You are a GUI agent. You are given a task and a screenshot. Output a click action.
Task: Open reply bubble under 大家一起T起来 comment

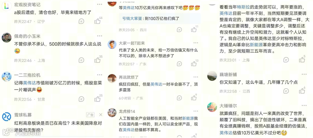point(179,64)
